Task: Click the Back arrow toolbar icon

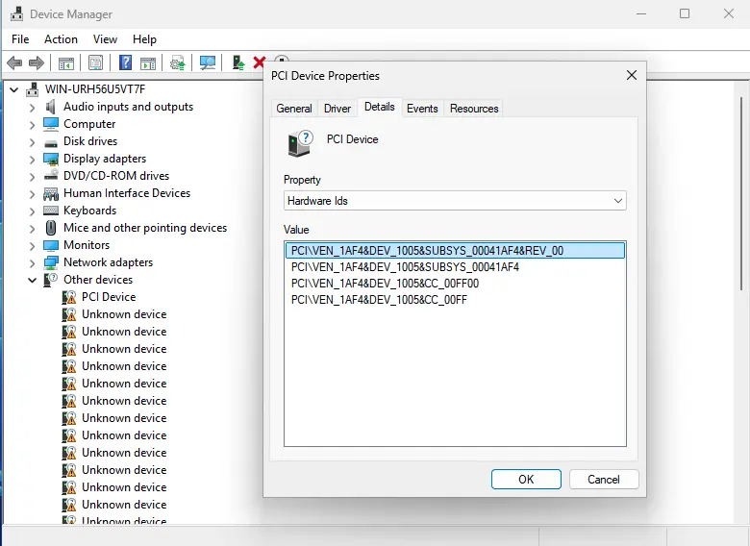Action: click(x=14, y=63)
